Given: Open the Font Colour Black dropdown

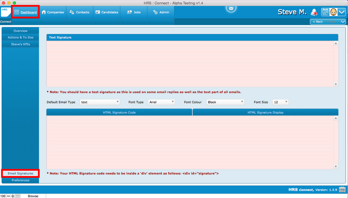Looking at the screenshot, I should [225, 102].
